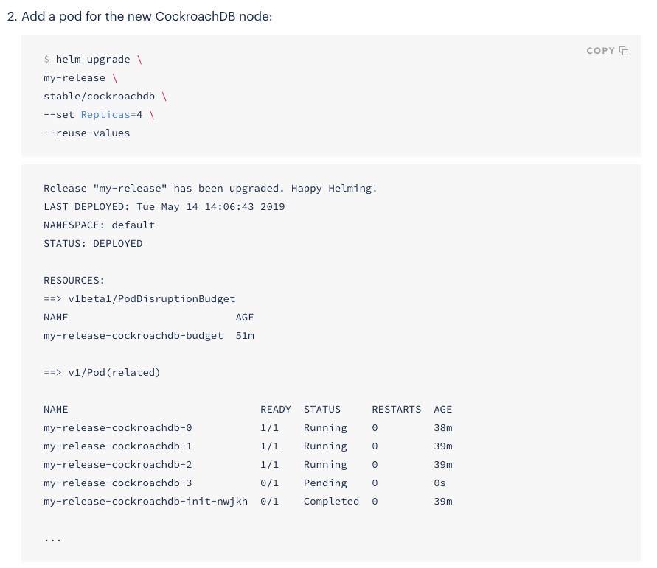Screen dimensions: 657x568
Task: Click the "NAMESPACE: default" line
Action: [99, 225]
